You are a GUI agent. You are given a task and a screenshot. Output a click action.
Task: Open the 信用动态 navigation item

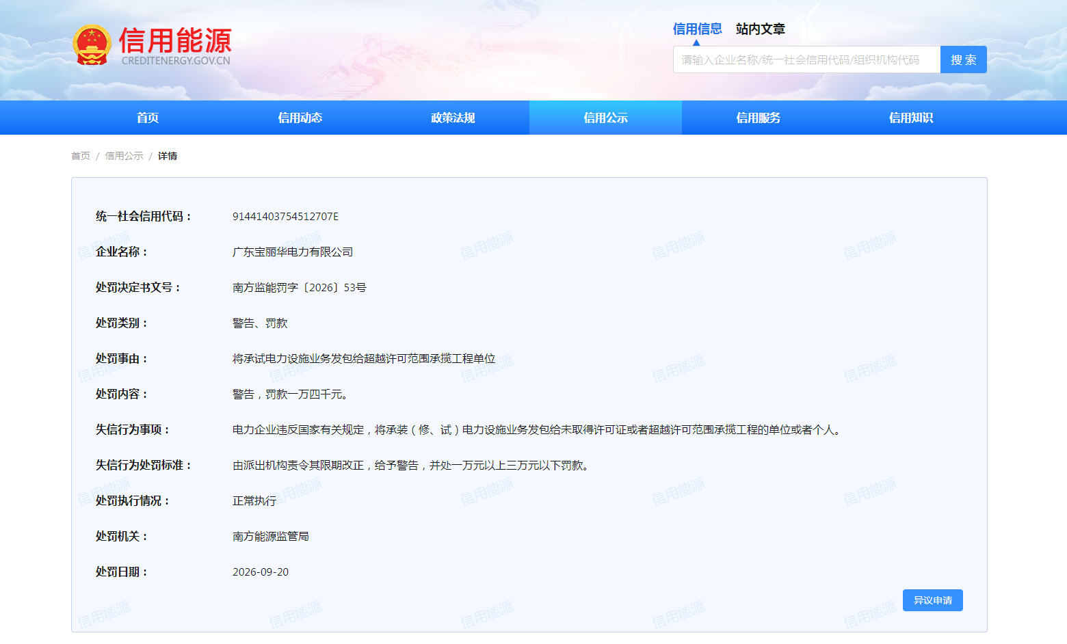tap(300, 118)
